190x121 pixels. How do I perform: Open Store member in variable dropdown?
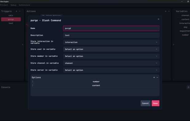tap(111, 56)
